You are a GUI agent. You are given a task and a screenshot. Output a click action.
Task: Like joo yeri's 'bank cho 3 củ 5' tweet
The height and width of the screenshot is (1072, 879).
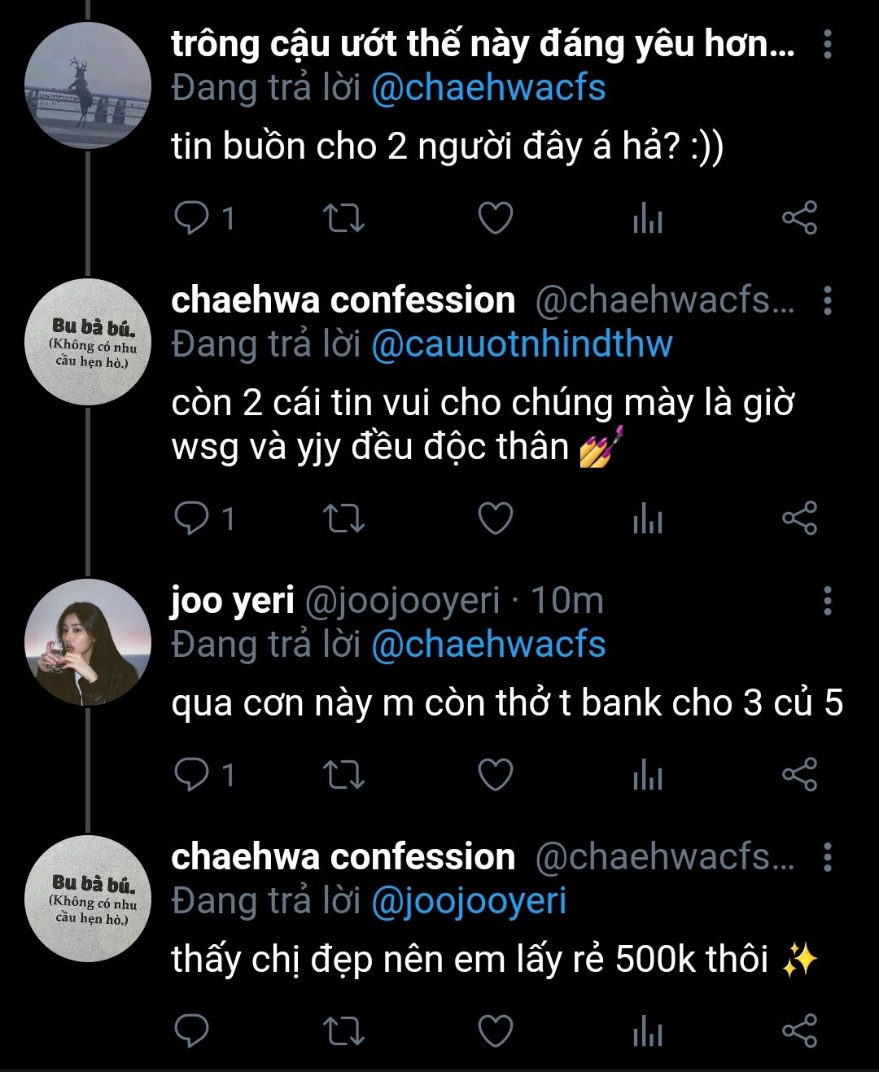click(x=495, y=775)
